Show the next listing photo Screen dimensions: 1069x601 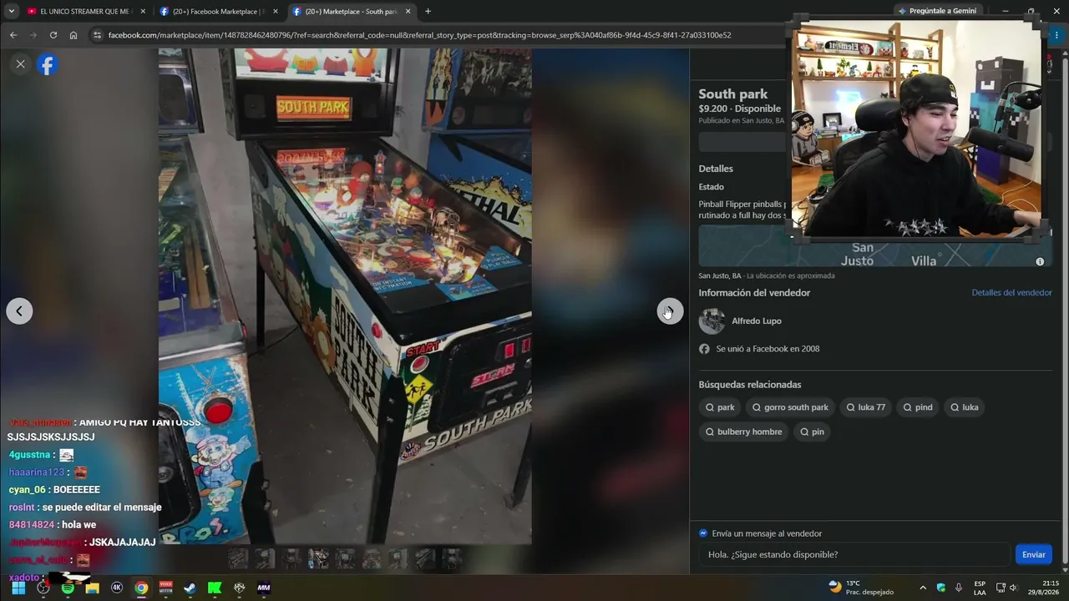[x=669, y=311]
